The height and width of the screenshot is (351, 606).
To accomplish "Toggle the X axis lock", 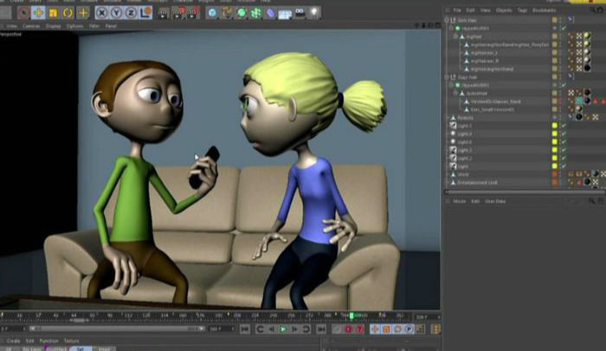I will pyautogui.click(x=101, y=13).
